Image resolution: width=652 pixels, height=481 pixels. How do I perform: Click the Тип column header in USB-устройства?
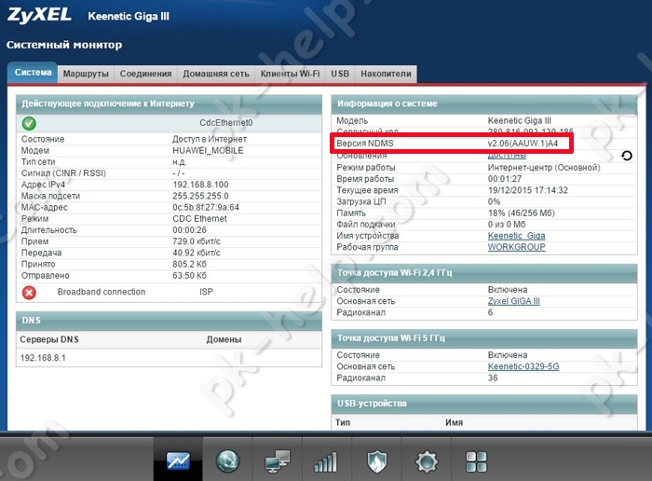pos(343,422)
